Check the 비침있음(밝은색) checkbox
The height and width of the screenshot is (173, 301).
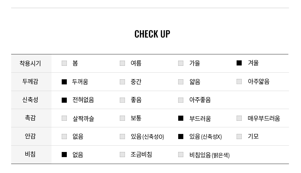(x=181, y=154)
